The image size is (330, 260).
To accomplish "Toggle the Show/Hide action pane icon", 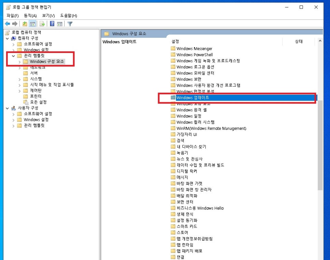I will click(60, 24).
